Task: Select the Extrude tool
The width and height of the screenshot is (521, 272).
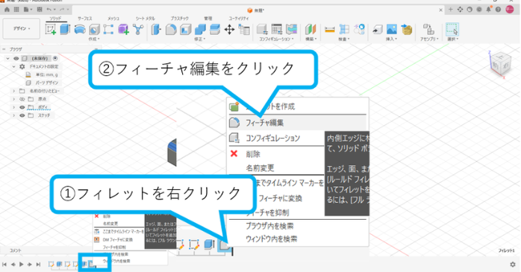Action: coord(65,30)
